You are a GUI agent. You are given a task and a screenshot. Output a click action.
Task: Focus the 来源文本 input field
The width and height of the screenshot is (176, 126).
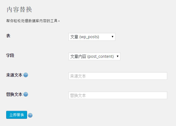(118, 76)
